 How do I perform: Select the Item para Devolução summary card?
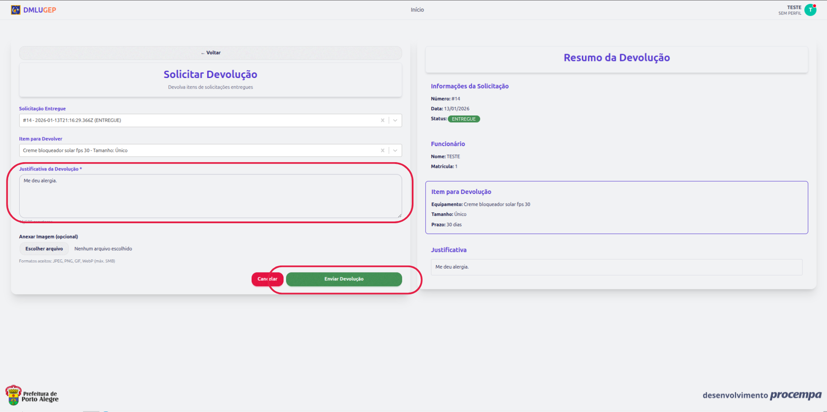(616, 208)
